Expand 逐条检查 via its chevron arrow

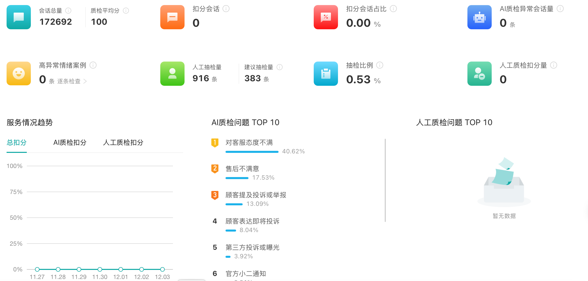point(85,81)
